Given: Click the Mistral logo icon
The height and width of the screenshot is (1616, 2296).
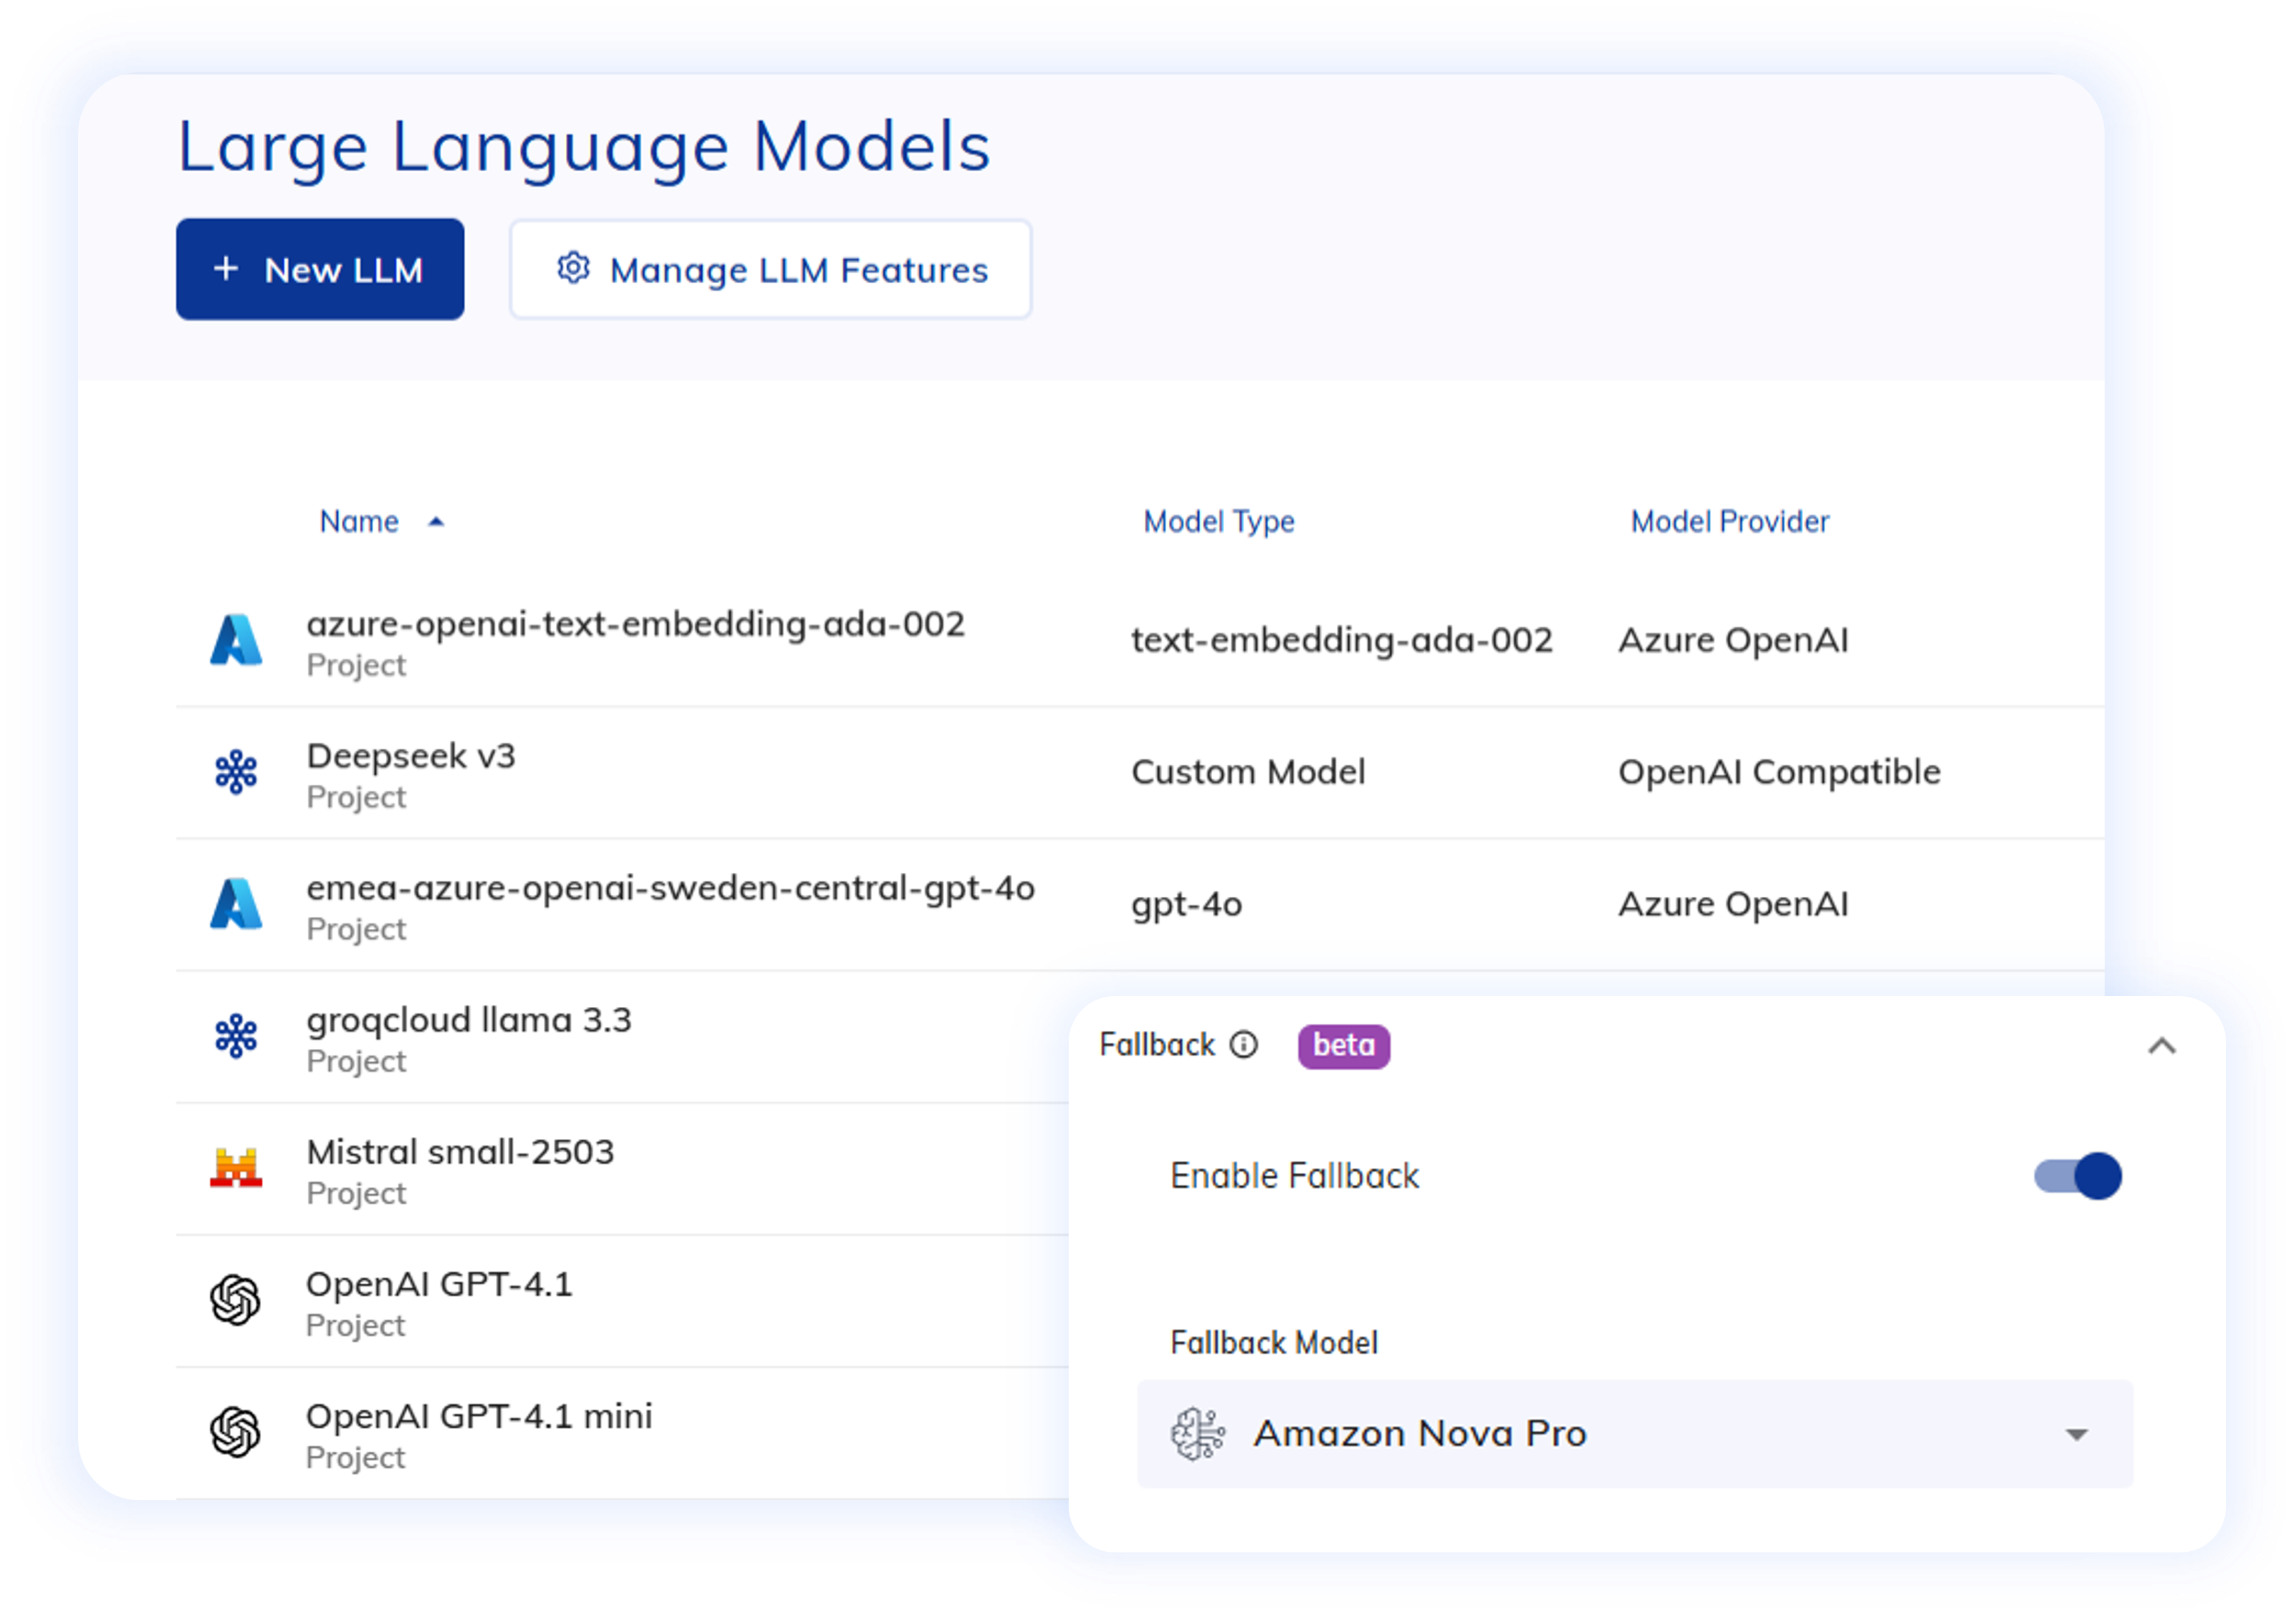Looking at the screenshot, I should tap(236, 1168).
